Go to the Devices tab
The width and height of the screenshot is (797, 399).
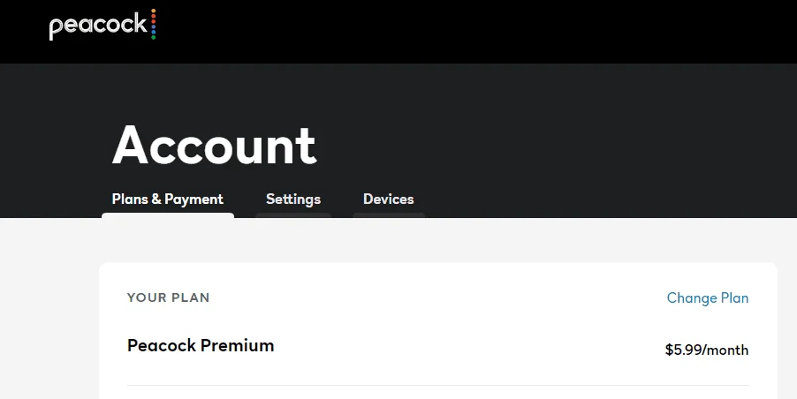[388, 199]
